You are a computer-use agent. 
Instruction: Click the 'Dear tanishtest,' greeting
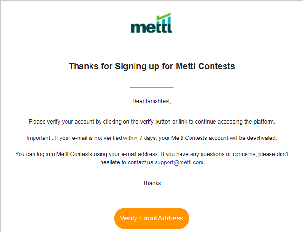click(152, 101)
